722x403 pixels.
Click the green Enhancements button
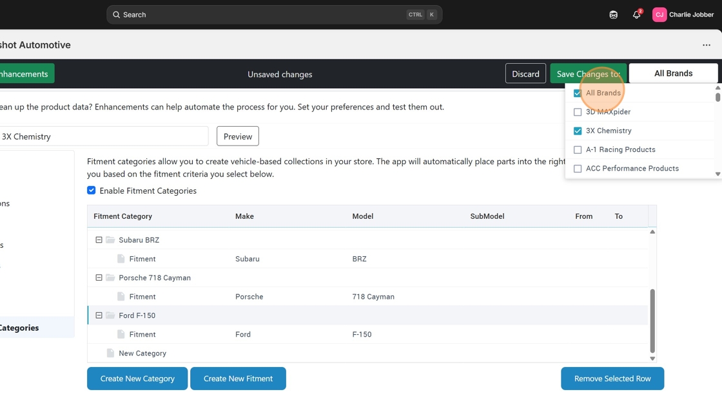pyautogui.click(x=26, y=73)
